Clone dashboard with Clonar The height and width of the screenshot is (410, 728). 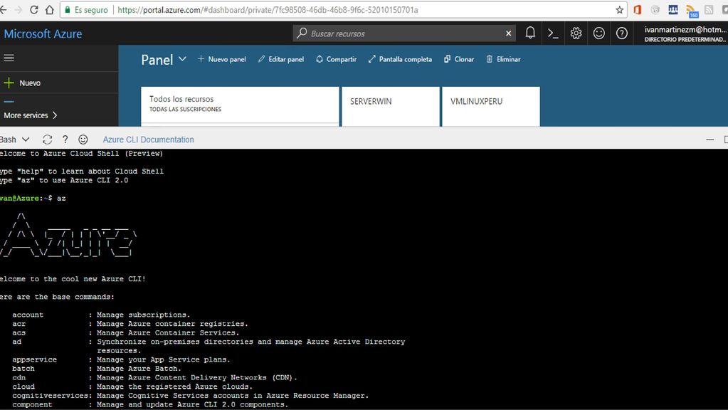click(459, 59)
